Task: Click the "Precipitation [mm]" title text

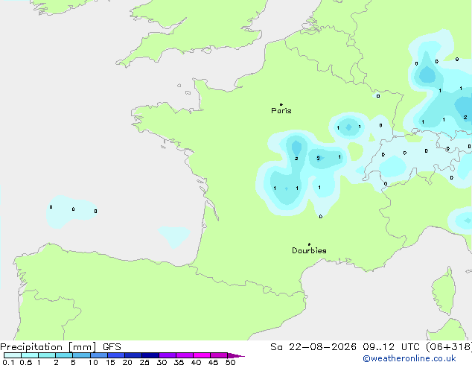Action: pos(48,347)
